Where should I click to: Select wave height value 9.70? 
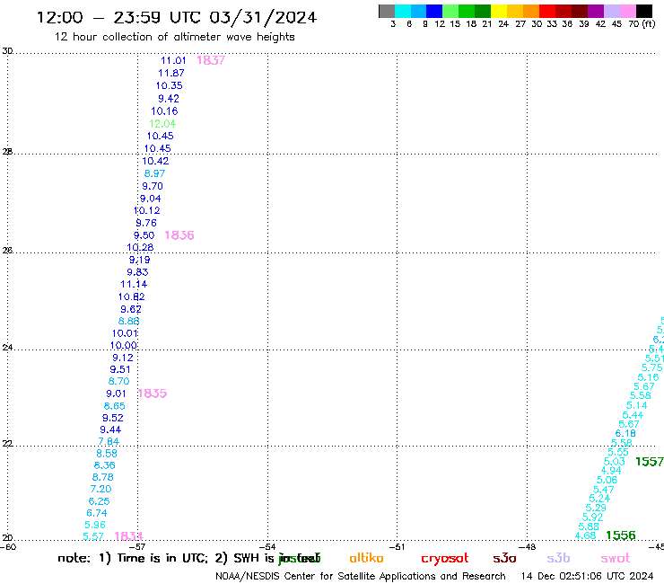click(x=153, y=186)
